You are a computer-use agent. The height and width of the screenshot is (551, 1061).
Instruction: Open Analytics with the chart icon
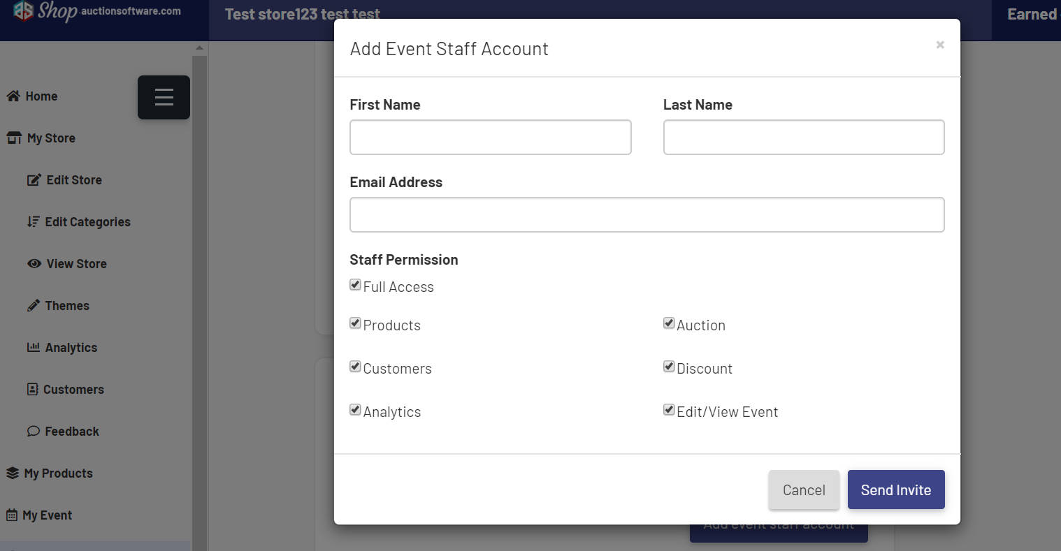click(34, 347)
